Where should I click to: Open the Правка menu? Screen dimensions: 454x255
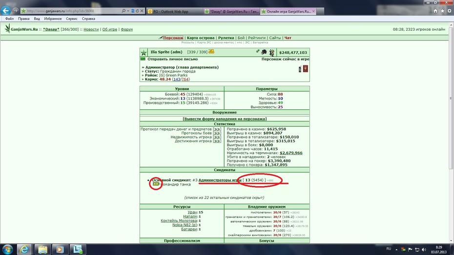(23, 19)
